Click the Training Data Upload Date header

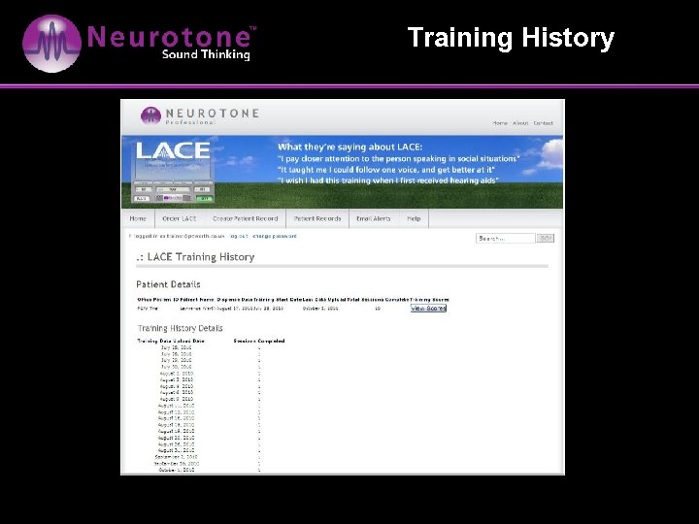click(x=171, y=341)
